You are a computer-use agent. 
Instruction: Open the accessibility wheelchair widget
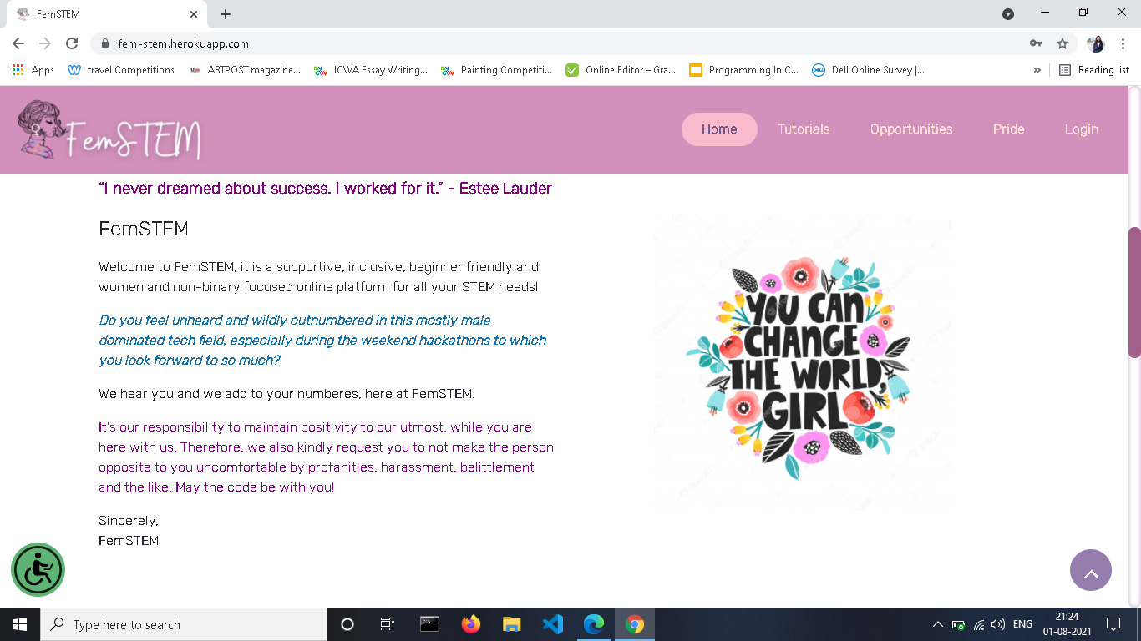38,570
